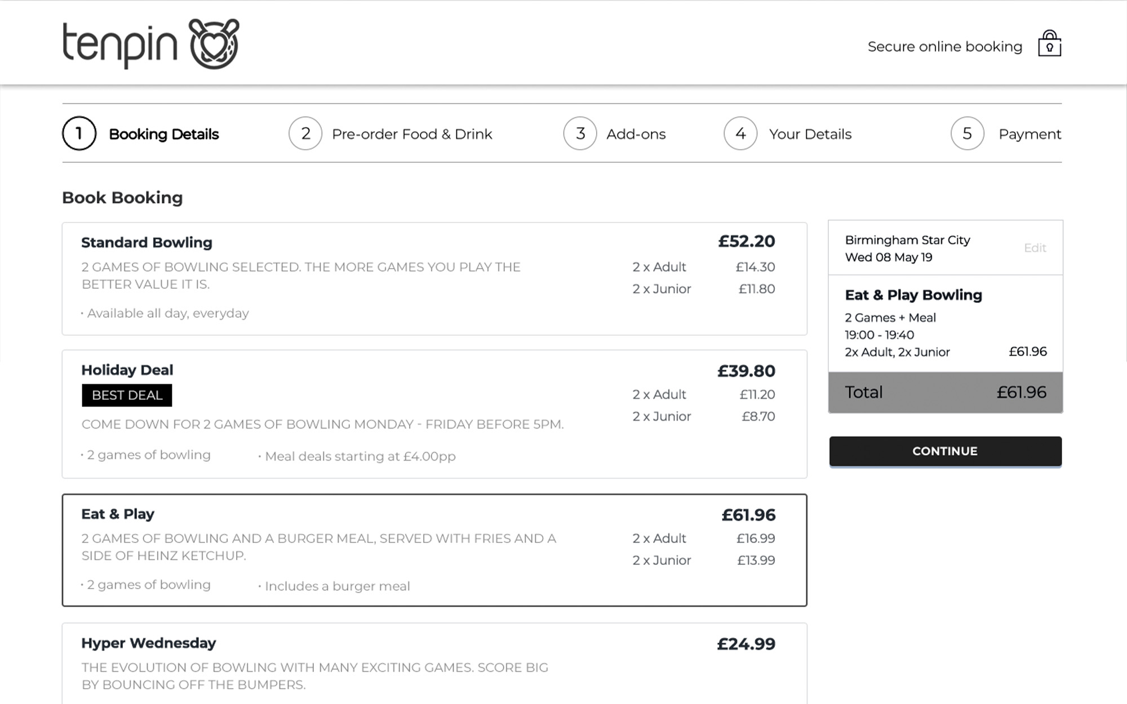
Task: Jump to the Payment step
Action: coord(1030,134)
